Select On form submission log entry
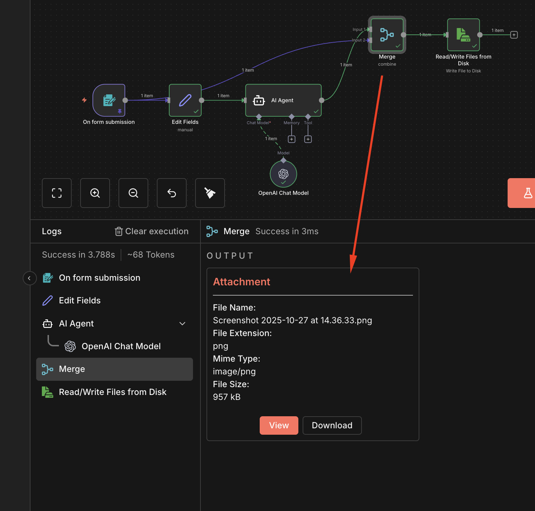The width and height of the screenshot is (535, 511). (99, 278)
